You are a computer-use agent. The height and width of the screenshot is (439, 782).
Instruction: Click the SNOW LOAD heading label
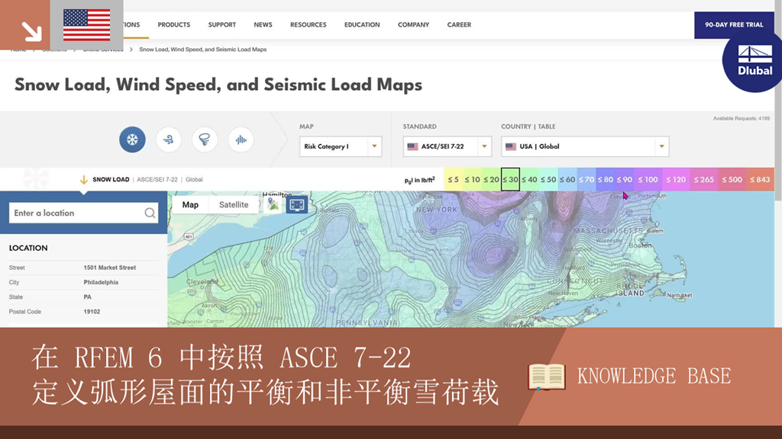[x=111, y=180]
